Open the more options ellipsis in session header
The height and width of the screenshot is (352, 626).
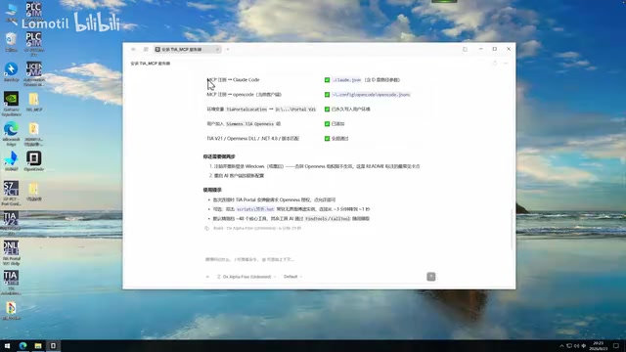pos(506,63)
